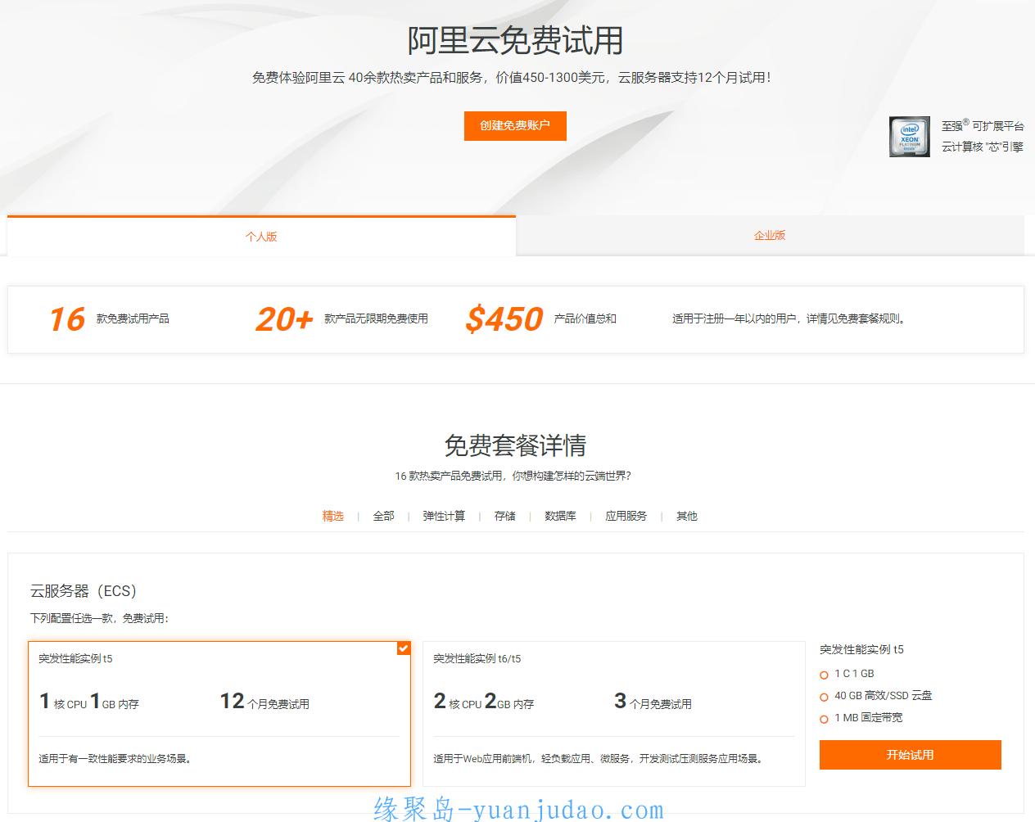Click the 40 GB 高效/SSD 云盘 spec bullet

pyautogui.click(x=876, y=696)
